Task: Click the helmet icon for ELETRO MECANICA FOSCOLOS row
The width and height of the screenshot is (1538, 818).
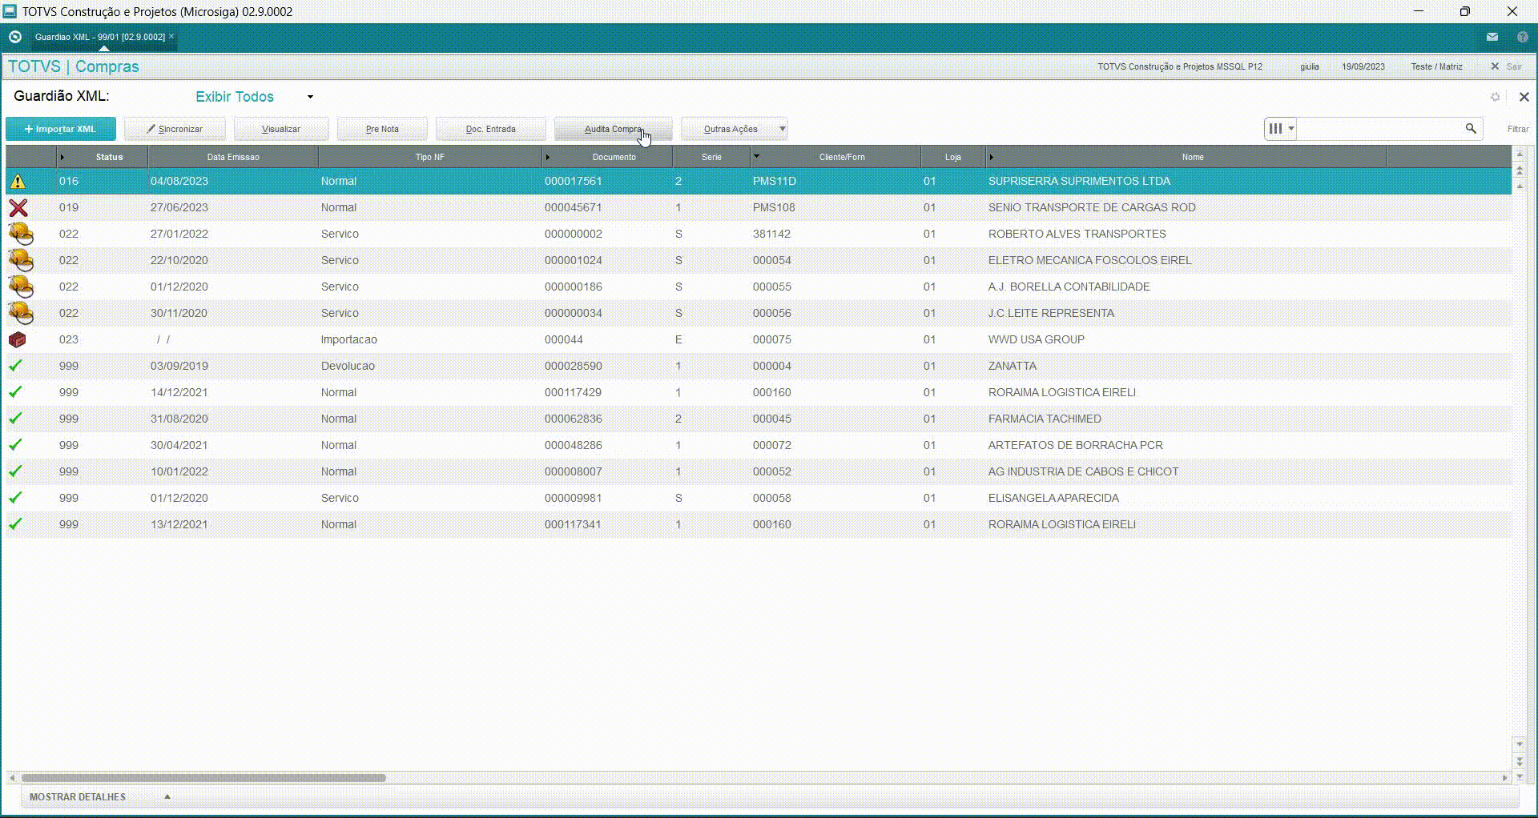Action: [21, 261]
